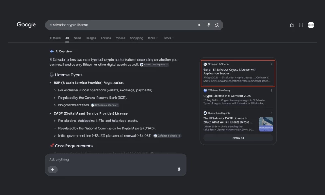
Task: Open the Shopping tab
Action: click(136, 38)
